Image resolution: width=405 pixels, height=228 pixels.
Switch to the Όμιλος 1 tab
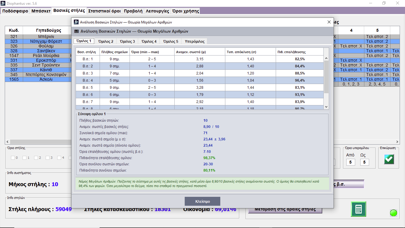click(84, 41)
